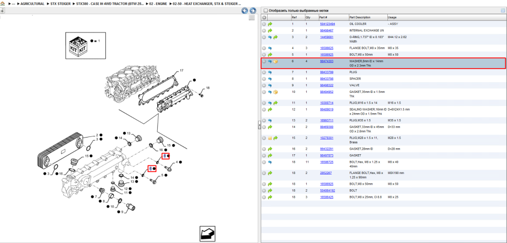Add the GASKET ref 17 row with its plus icon
507x243 pixels.
point(264,155)
